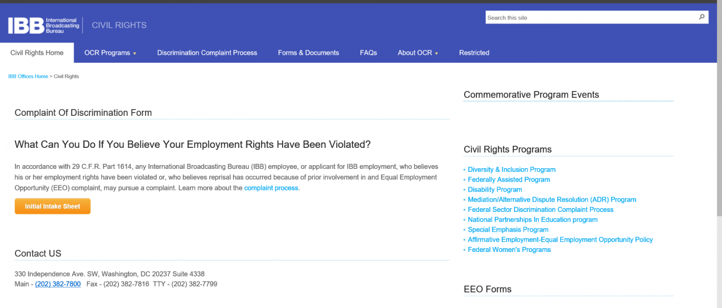Screen dimensions: 722x308
Task: Open the Forms & Documents menu item
Action: (x=309, y=53)
